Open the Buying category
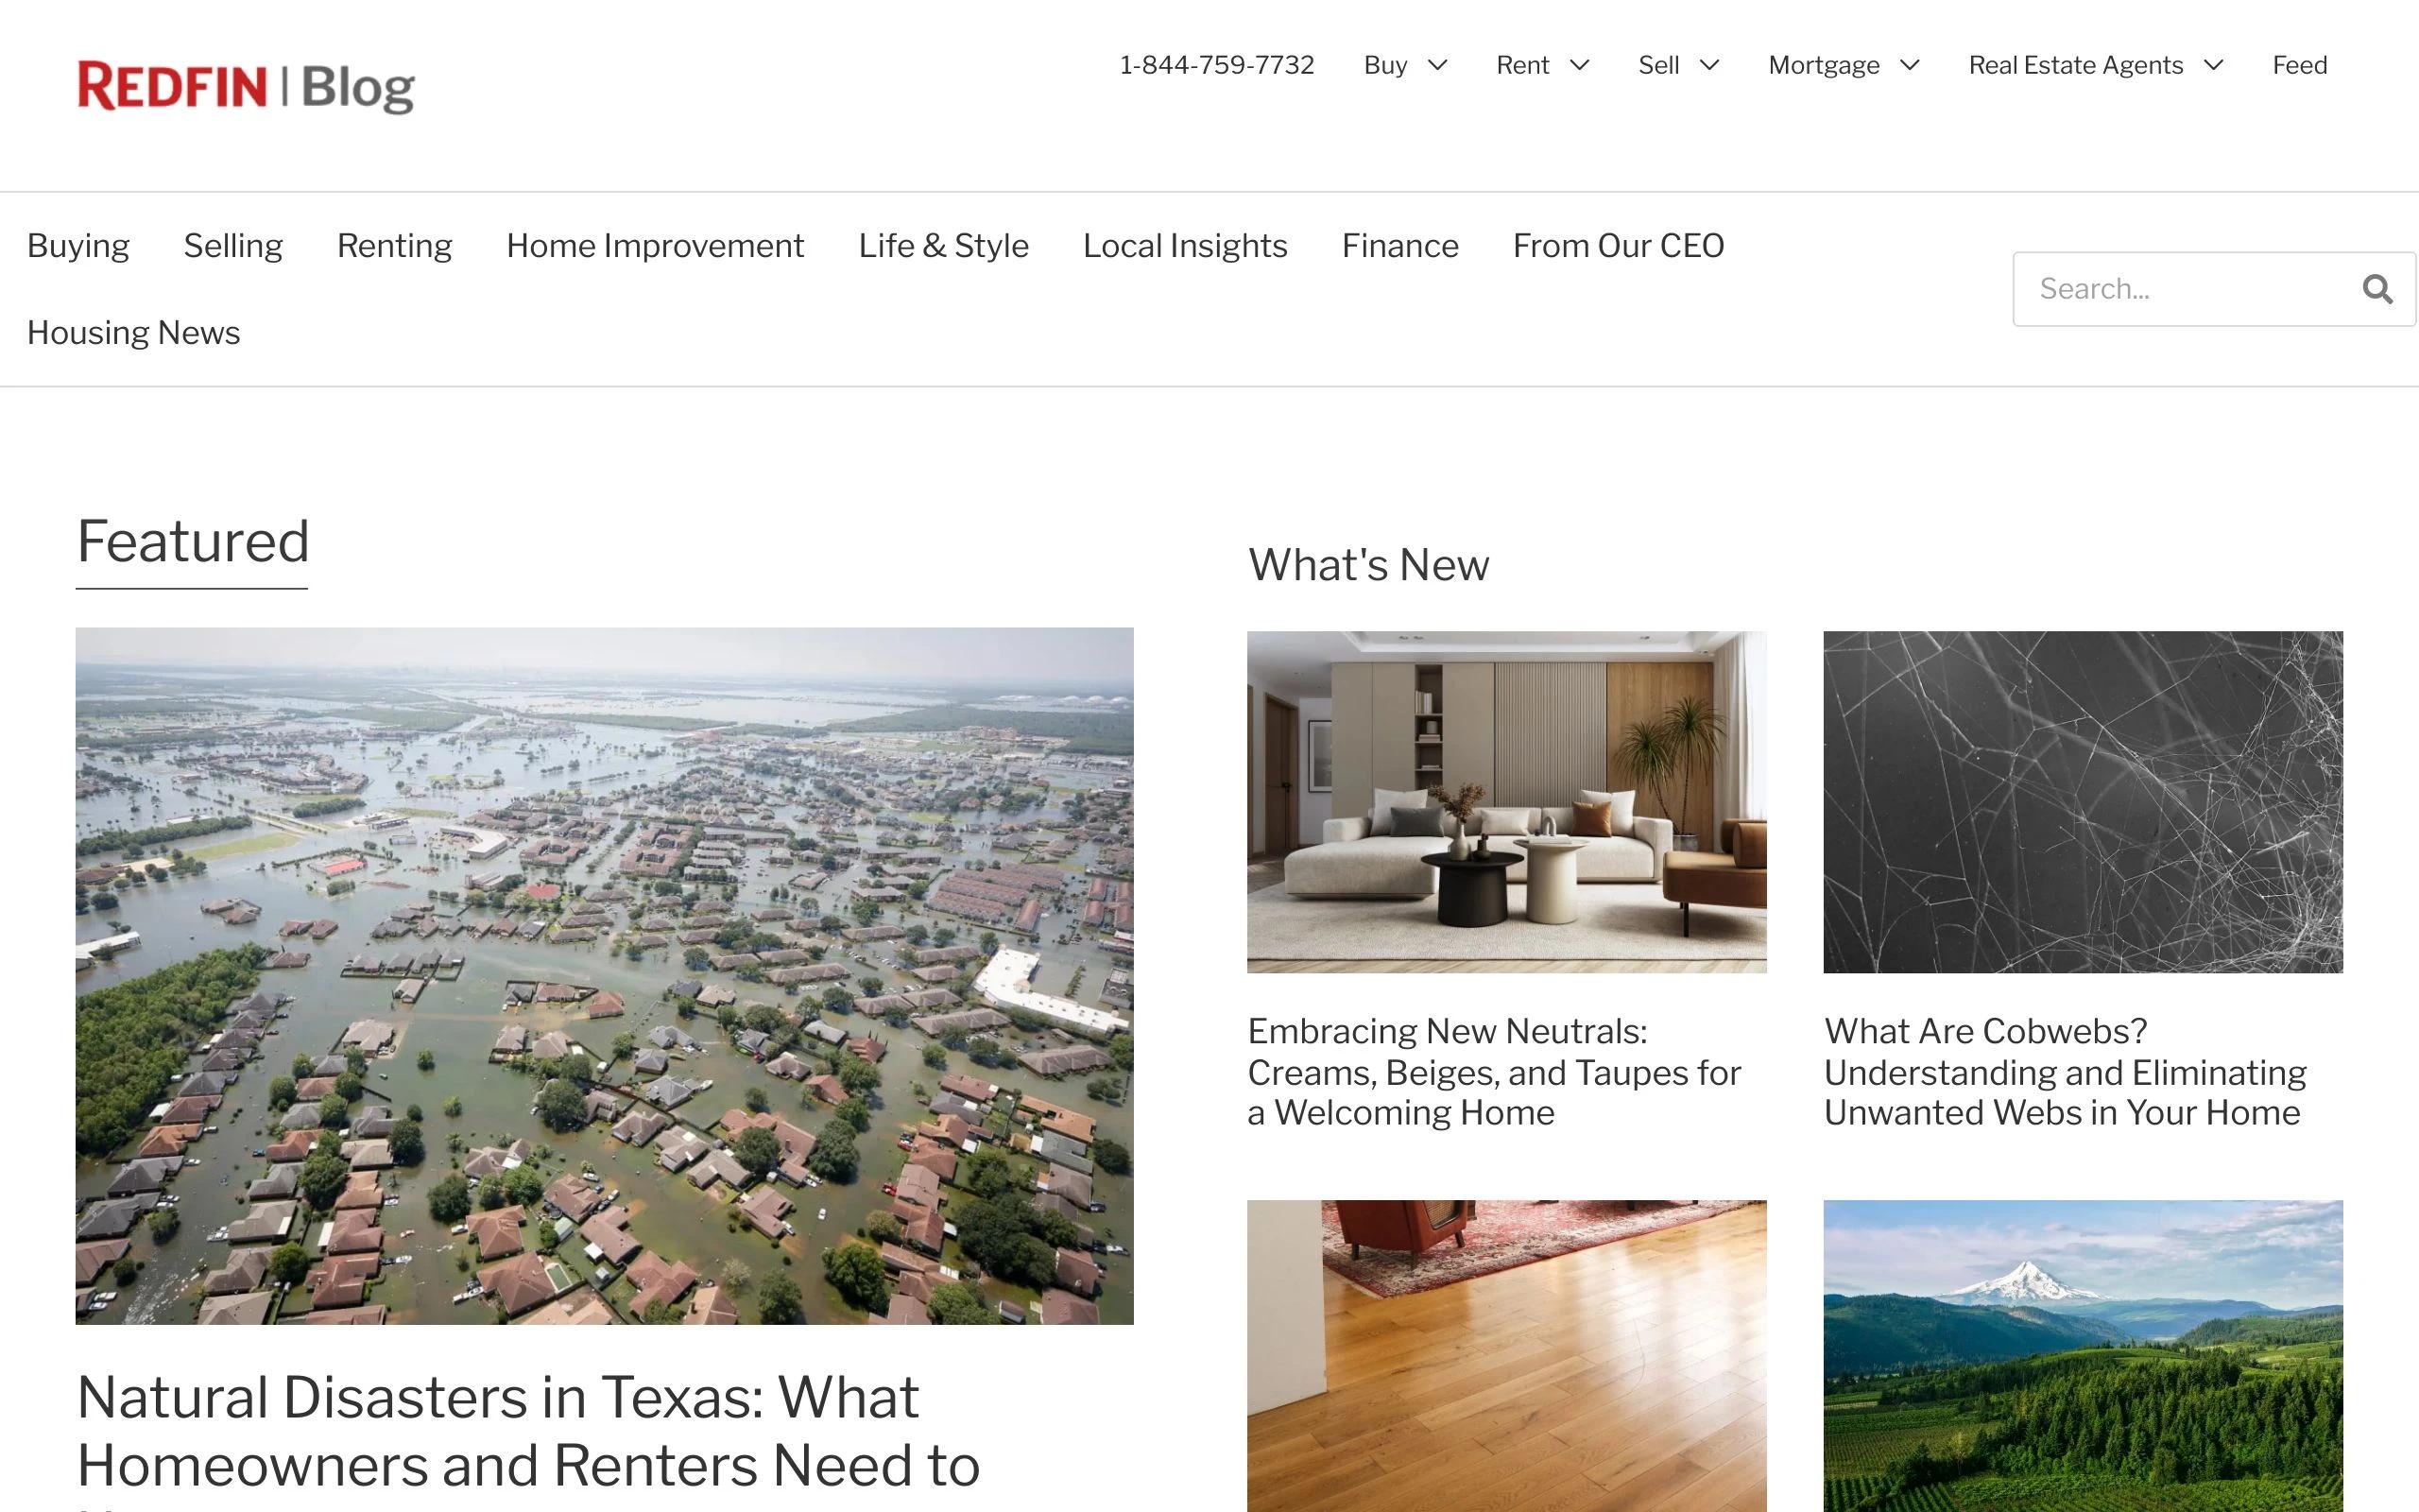The width and height of the screenshot is (2419, 1512). coord(78,246)
